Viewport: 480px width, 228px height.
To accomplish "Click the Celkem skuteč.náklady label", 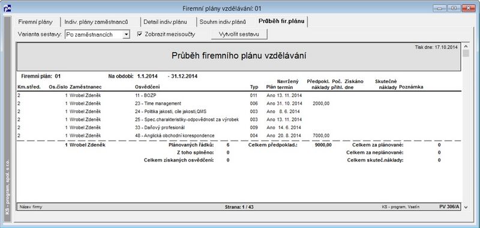I will (x=376, y=160).
